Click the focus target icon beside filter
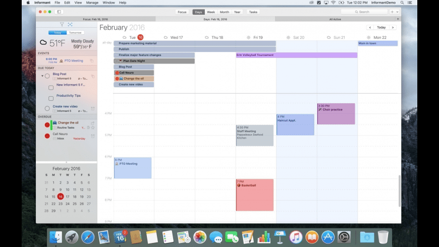 tap(70, 25)
